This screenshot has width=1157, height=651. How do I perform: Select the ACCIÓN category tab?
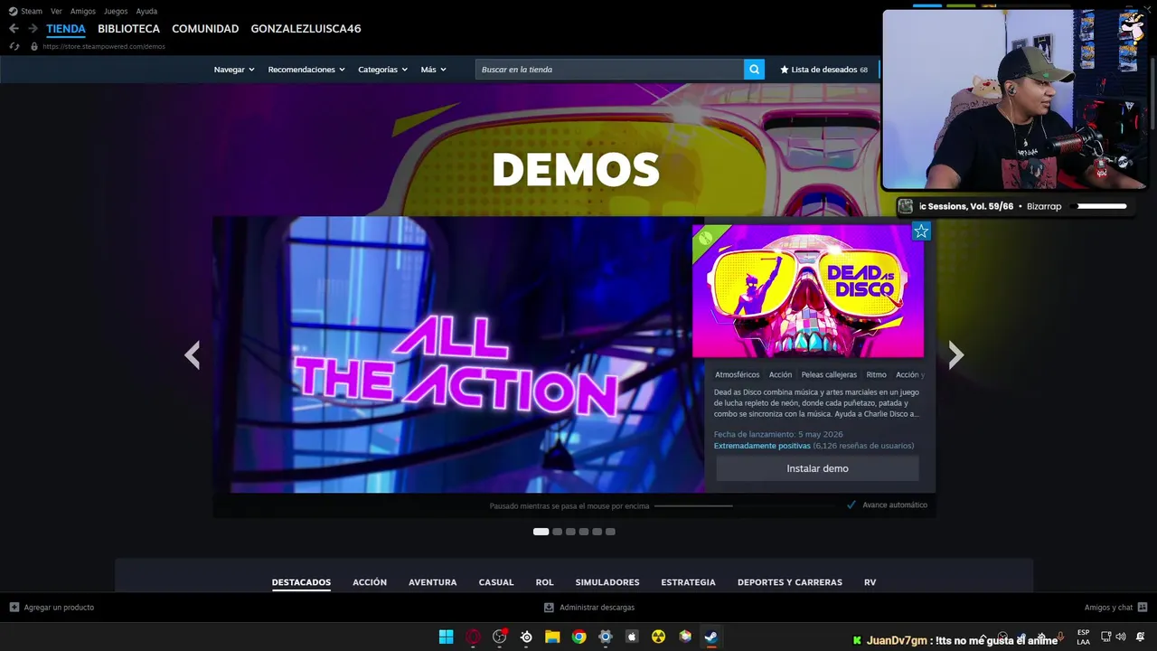(370, 582)
